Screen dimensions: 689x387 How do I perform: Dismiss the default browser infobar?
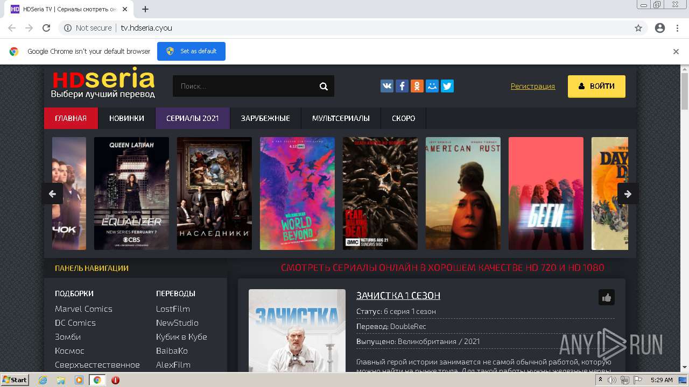coord(676,52)
